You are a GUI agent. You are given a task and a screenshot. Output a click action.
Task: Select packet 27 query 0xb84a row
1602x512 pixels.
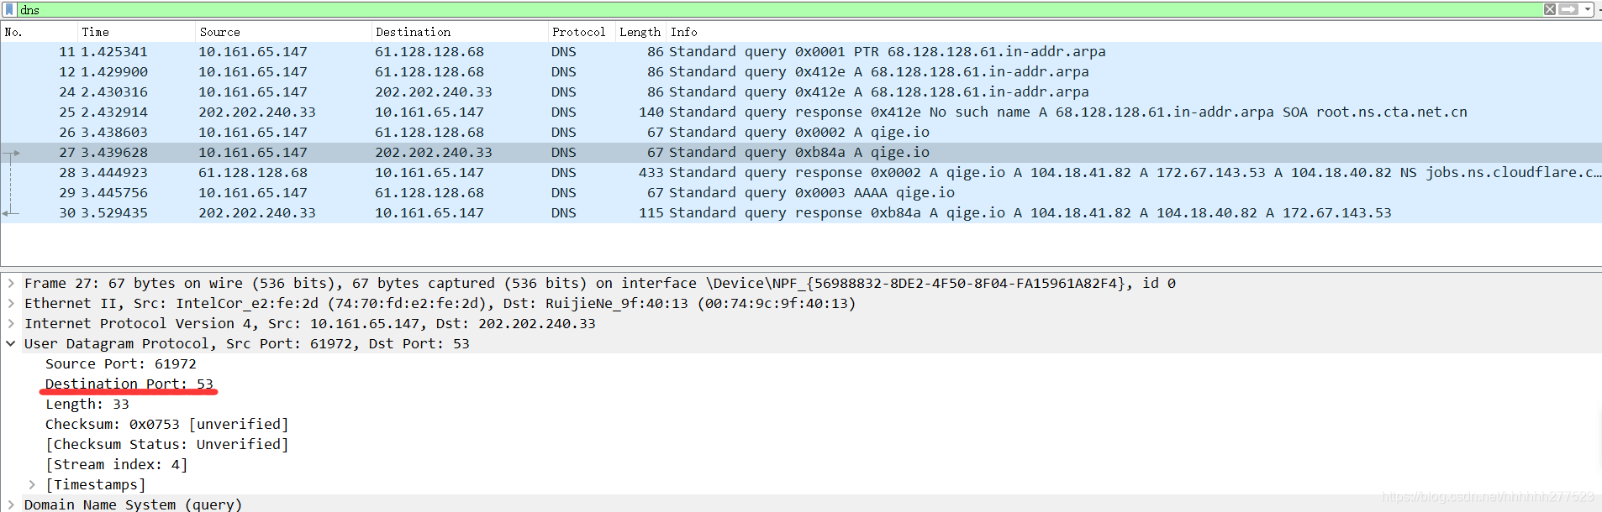pos(801,153)
